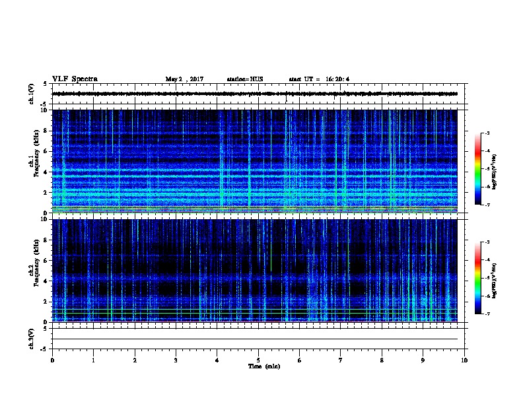Click the ch.1 colorbar log(PSD) unit label

coord(495,172)
